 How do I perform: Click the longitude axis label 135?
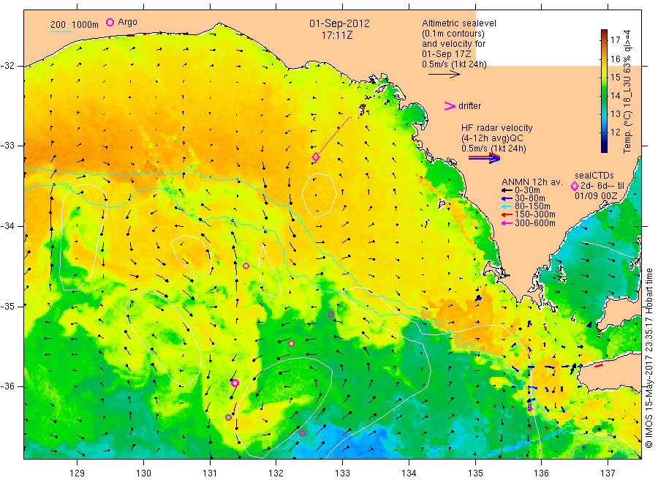(x=475, y=473)
